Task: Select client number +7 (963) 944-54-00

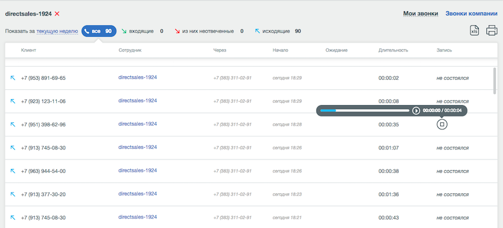Action: 43,171
